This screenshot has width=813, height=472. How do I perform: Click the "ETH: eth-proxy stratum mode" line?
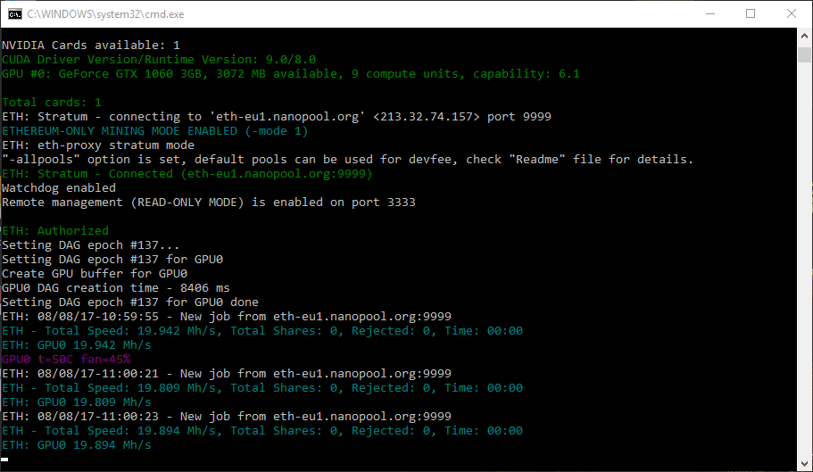[98, 145]
